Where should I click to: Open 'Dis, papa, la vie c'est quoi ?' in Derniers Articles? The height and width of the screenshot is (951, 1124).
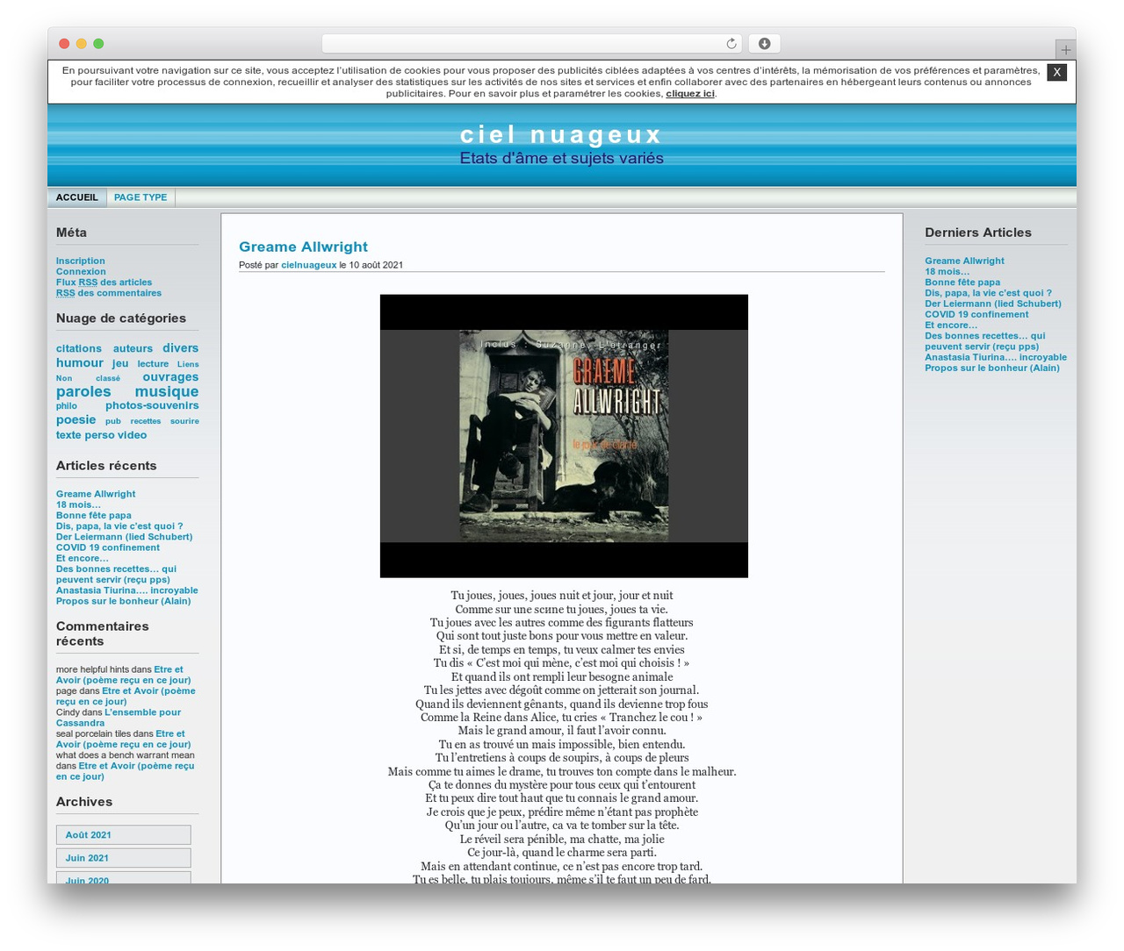pyautogui.click(x=988, y=293)
